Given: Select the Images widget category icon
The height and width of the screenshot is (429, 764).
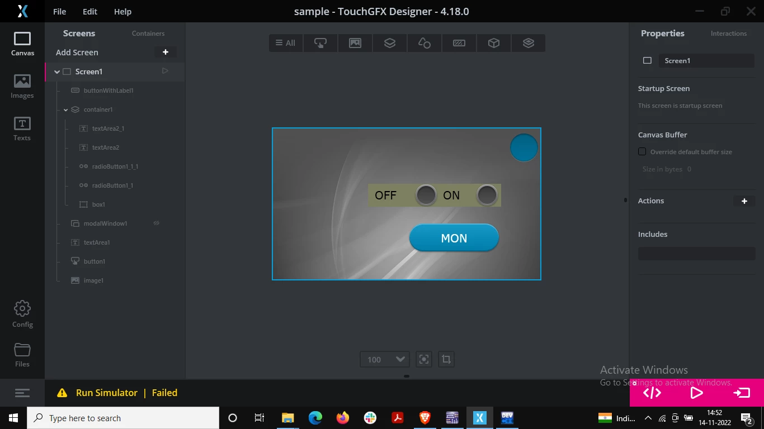Looking at the screenshot, I should [x=355, y=43].
